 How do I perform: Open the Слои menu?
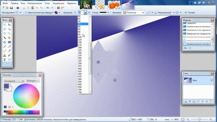[x=47, y=3]
